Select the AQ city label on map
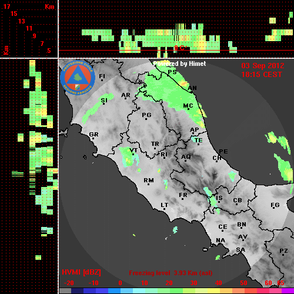The image size is (294, 294). (186, 157)
